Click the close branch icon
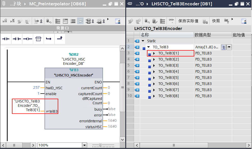The height and width of the screenshot is (149, 252). (60, 39)
